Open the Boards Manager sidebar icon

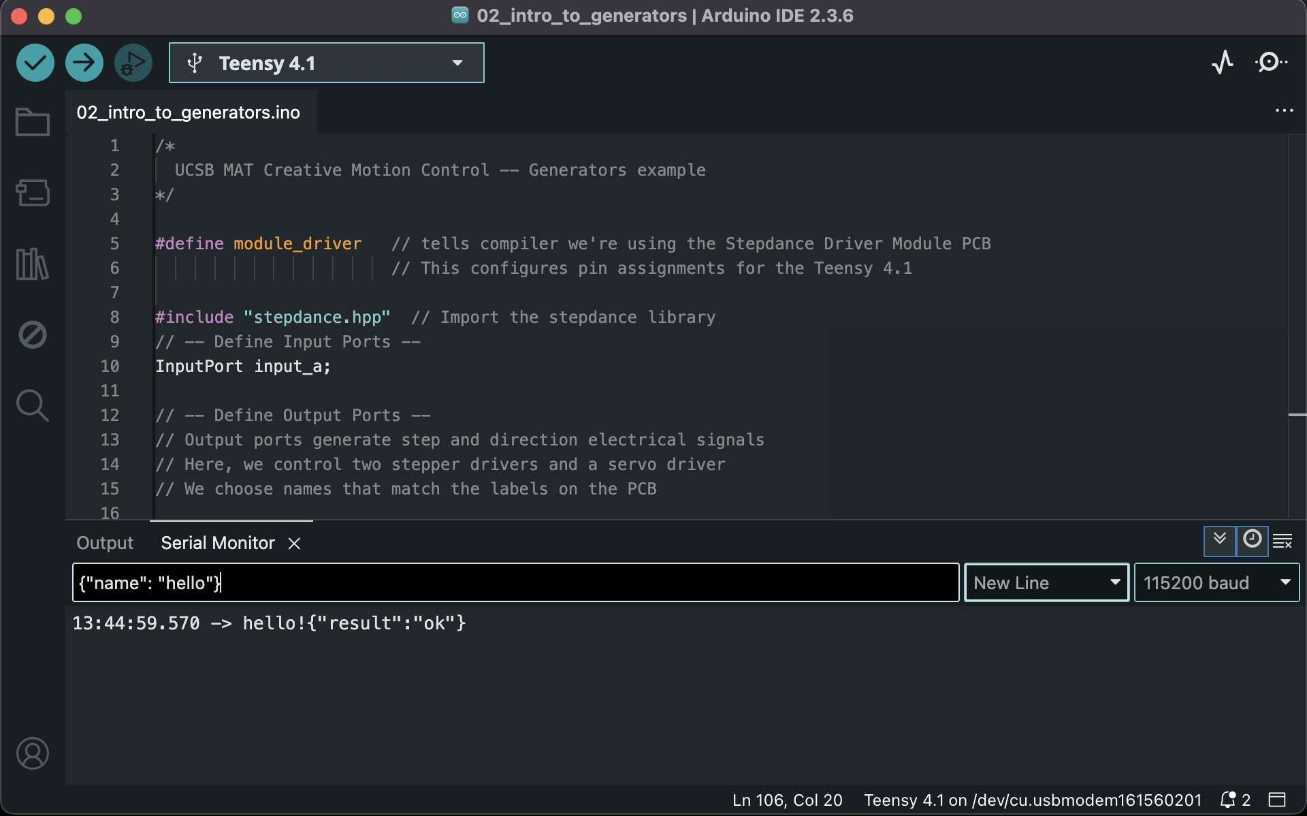pos(32,193)
